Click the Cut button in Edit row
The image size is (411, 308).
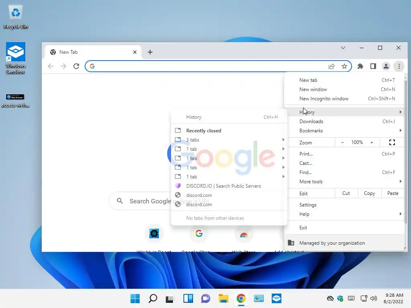pyautogui.click(x=346, y=193)
